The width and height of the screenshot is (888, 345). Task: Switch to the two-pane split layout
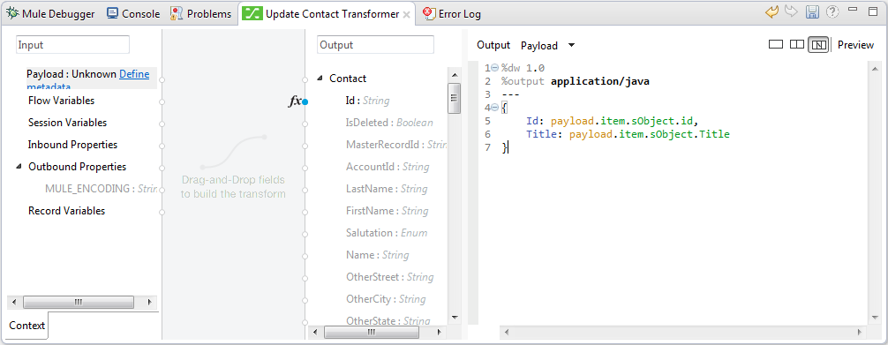point(797,44)
